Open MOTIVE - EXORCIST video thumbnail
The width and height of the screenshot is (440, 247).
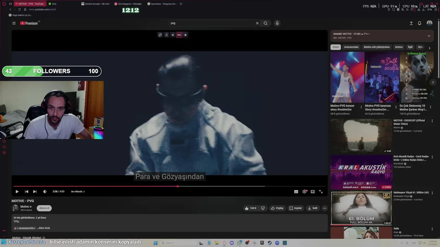(361, 136)
